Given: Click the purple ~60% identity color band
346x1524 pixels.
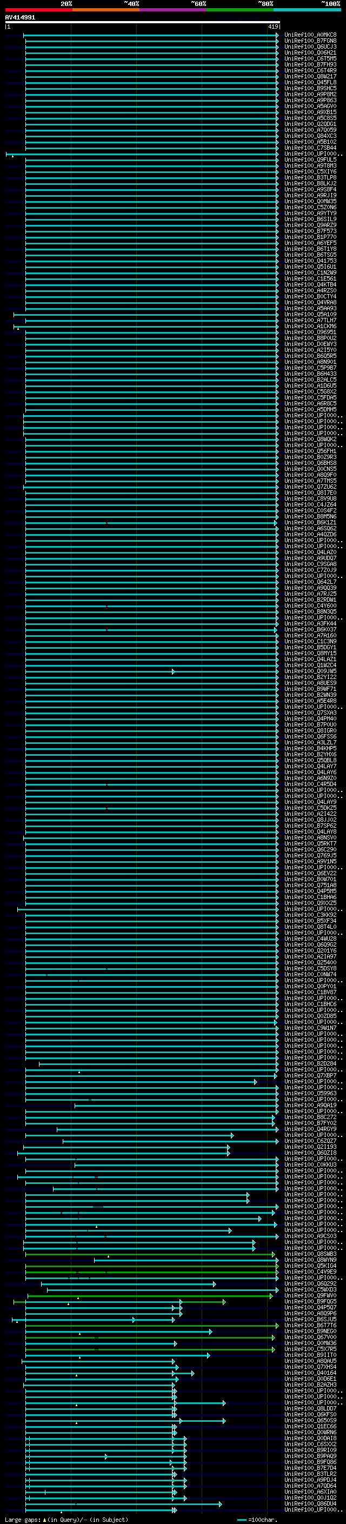Looking at the screenshot, I should point(172,10).
